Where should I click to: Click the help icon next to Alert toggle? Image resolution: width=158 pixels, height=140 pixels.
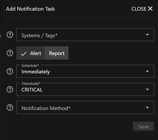pyautogui.click(x=10, y=53)
